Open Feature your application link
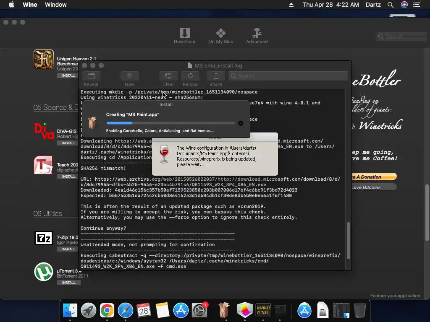This screenshot has width=430, height=322. tap(395, 296)
